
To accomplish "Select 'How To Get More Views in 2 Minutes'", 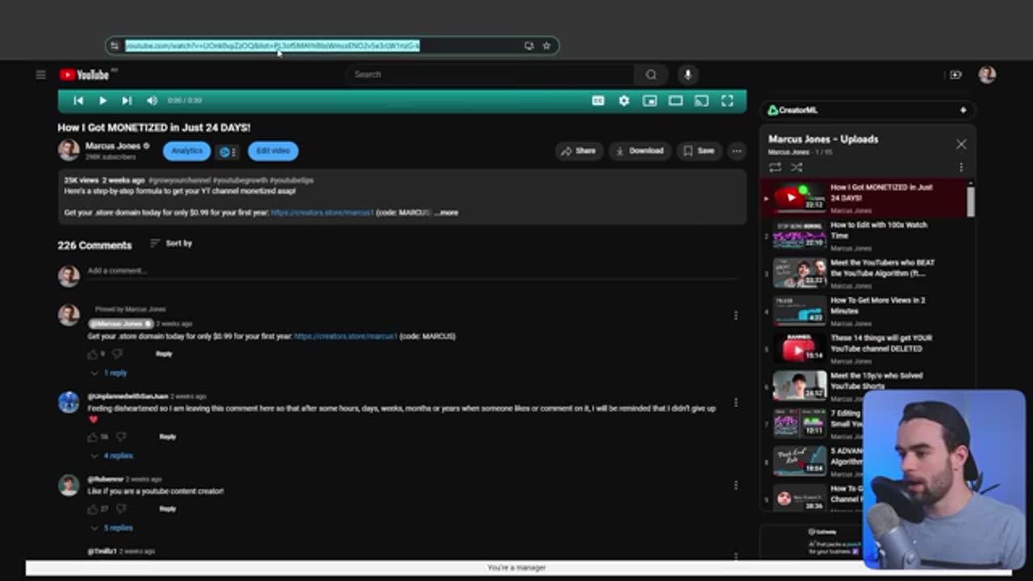I will click(864, 311).
